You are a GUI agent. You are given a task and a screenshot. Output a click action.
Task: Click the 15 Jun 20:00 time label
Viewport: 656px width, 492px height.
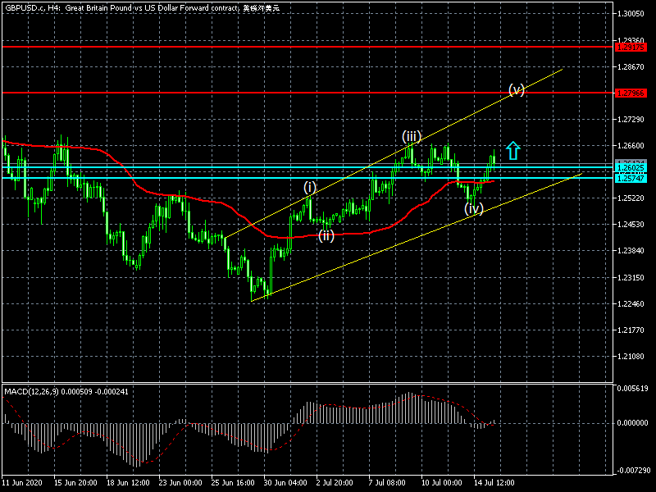click(75, 482)
